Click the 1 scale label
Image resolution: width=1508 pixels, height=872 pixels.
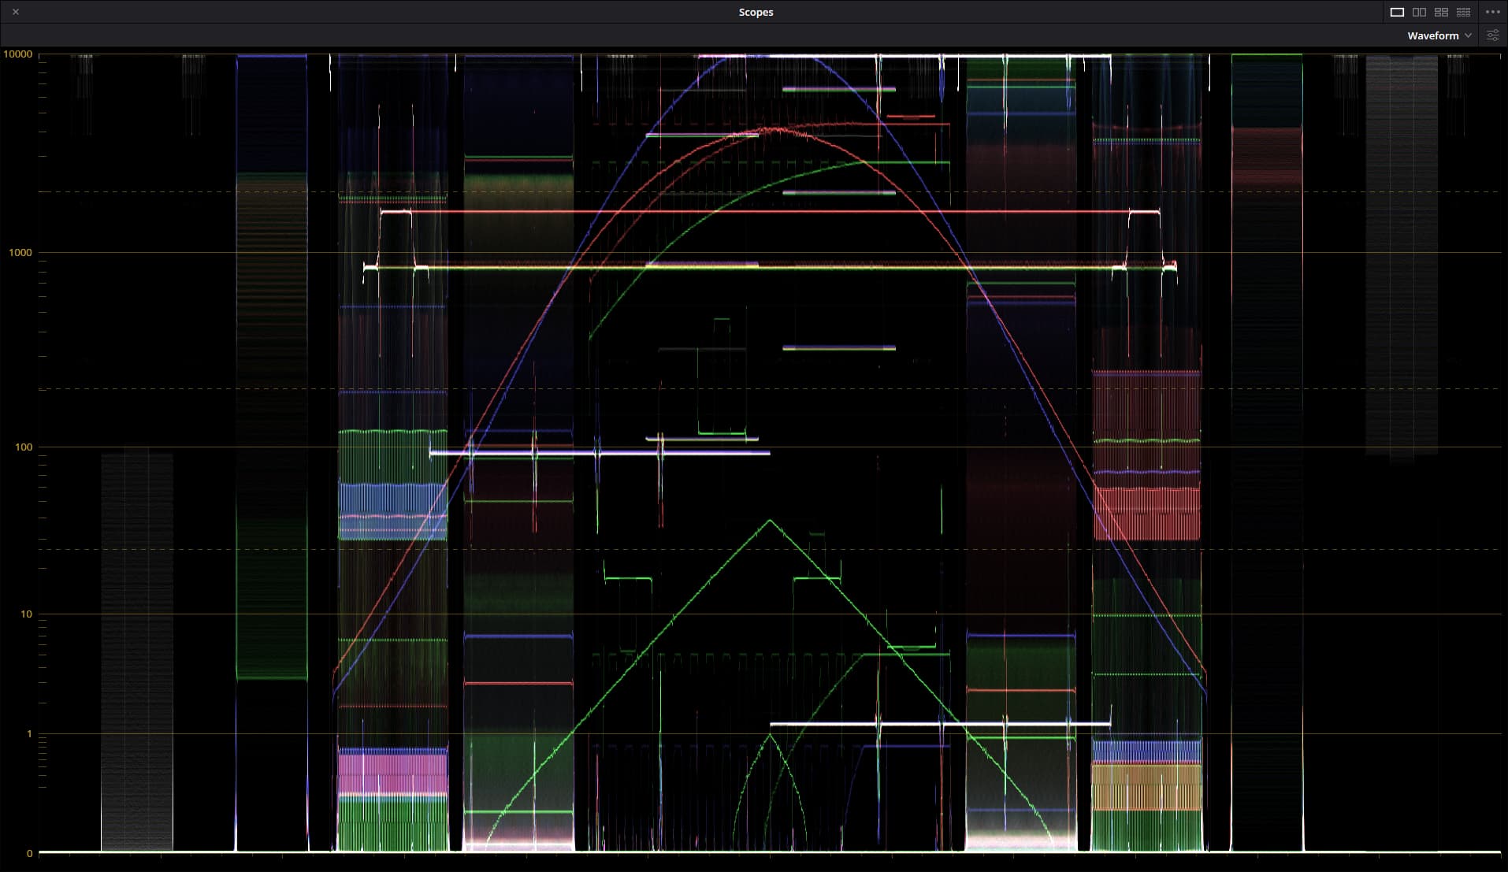click(x=29, y=734)
